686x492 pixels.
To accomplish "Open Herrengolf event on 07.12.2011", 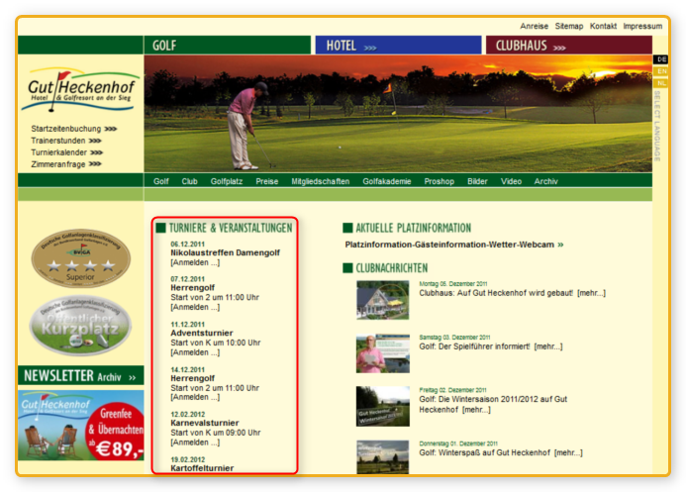I will coord(192,288).
